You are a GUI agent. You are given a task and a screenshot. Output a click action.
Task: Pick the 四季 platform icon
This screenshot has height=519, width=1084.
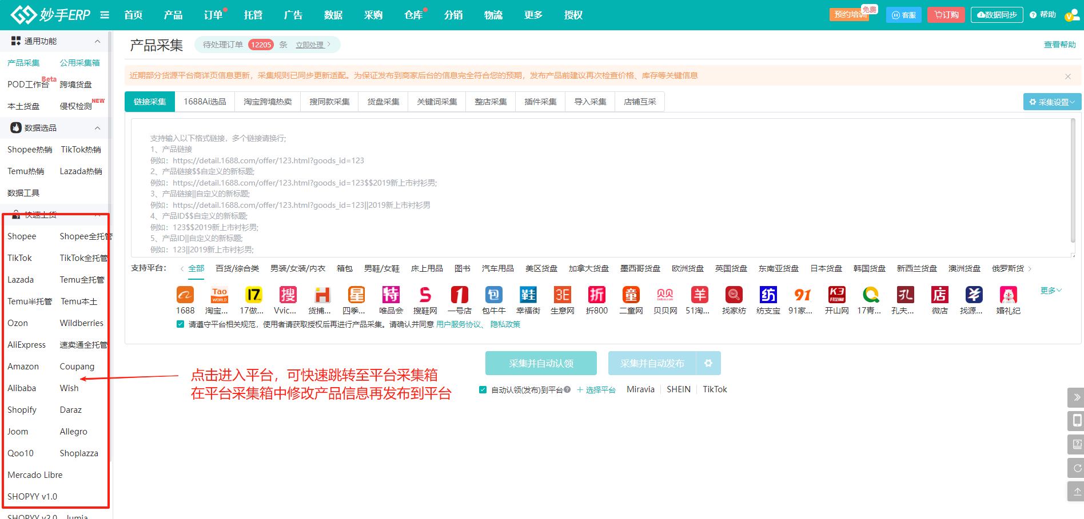(357, 295)
